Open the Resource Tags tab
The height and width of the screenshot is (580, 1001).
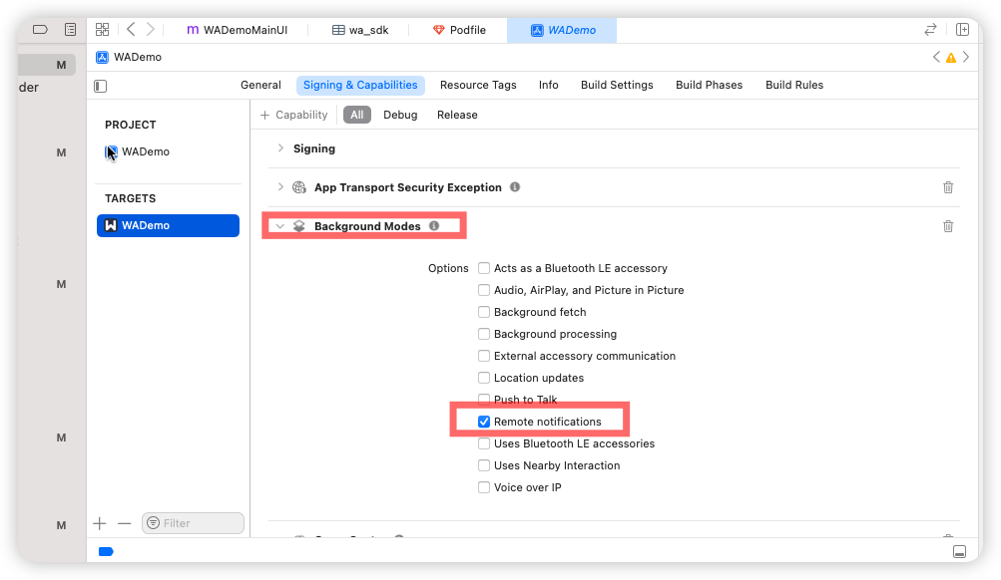[x=478, y=85]
